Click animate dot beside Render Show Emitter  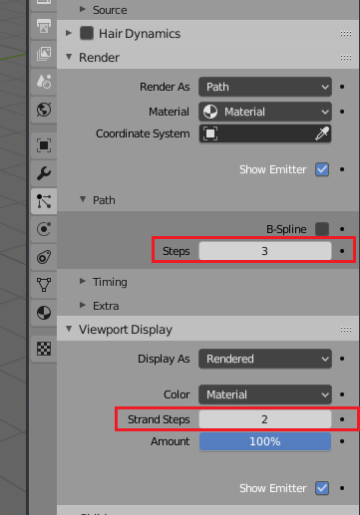click(342, 169)
